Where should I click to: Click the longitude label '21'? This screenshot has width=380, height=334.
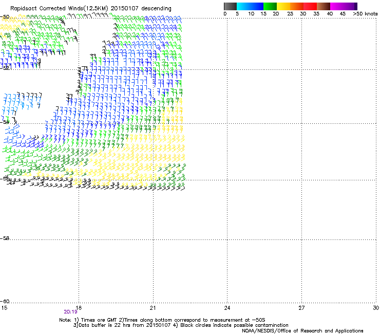pos(153,308)
